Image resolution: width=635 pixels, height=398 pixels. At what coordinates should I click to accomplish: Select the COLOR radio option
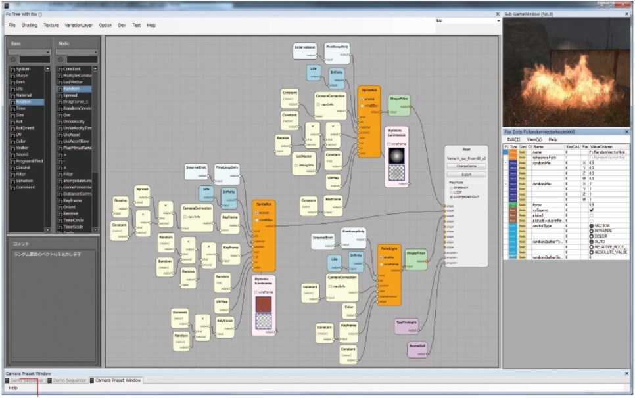point(591,236)
